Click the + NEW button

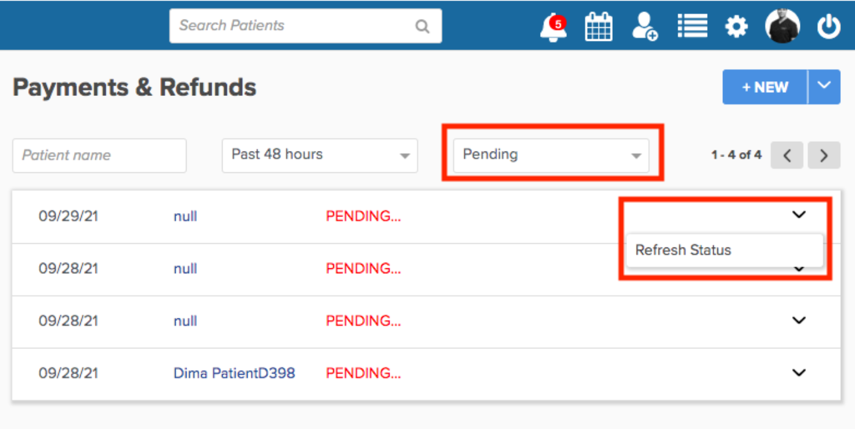coord(765,87)
